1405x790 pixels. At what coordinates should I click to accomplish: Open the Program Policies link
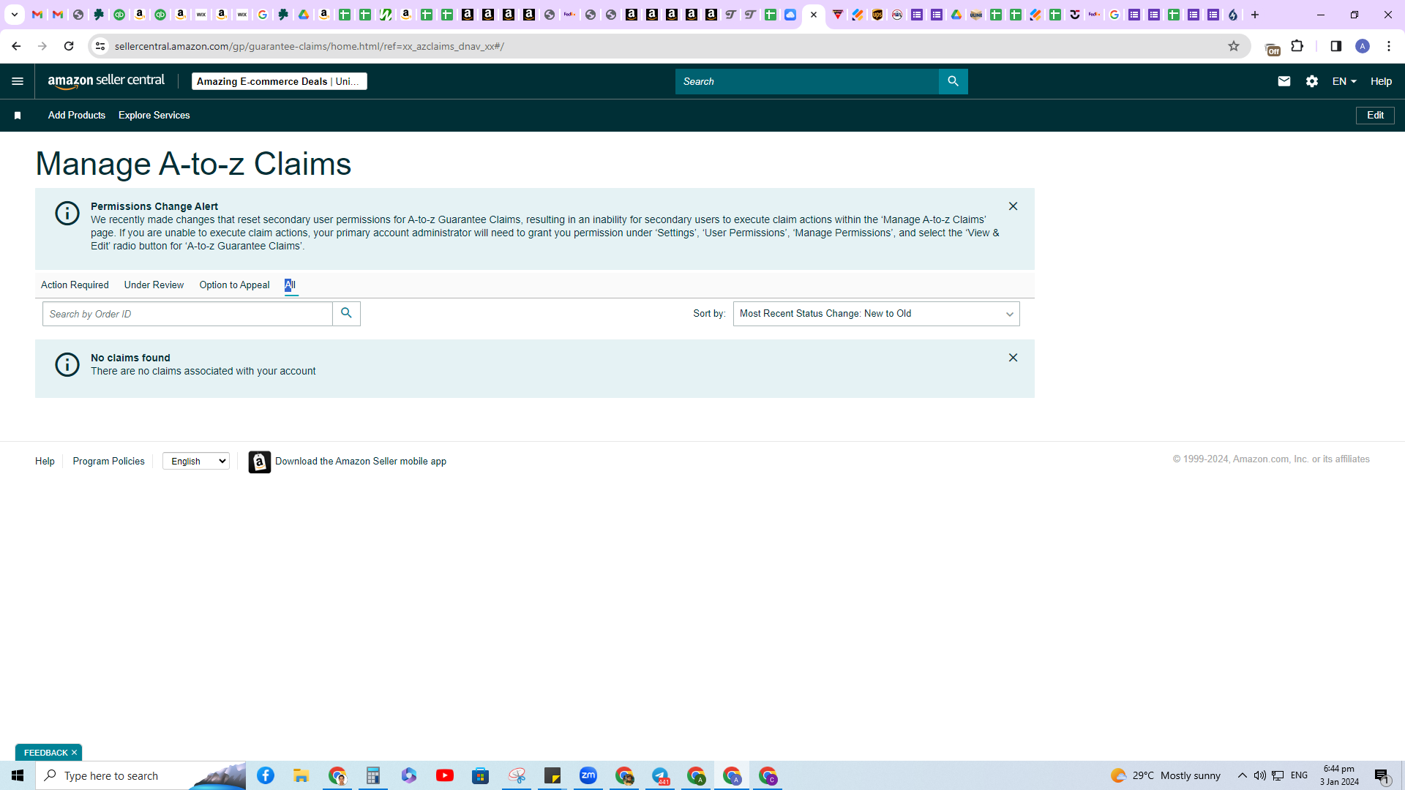[108, 462]
